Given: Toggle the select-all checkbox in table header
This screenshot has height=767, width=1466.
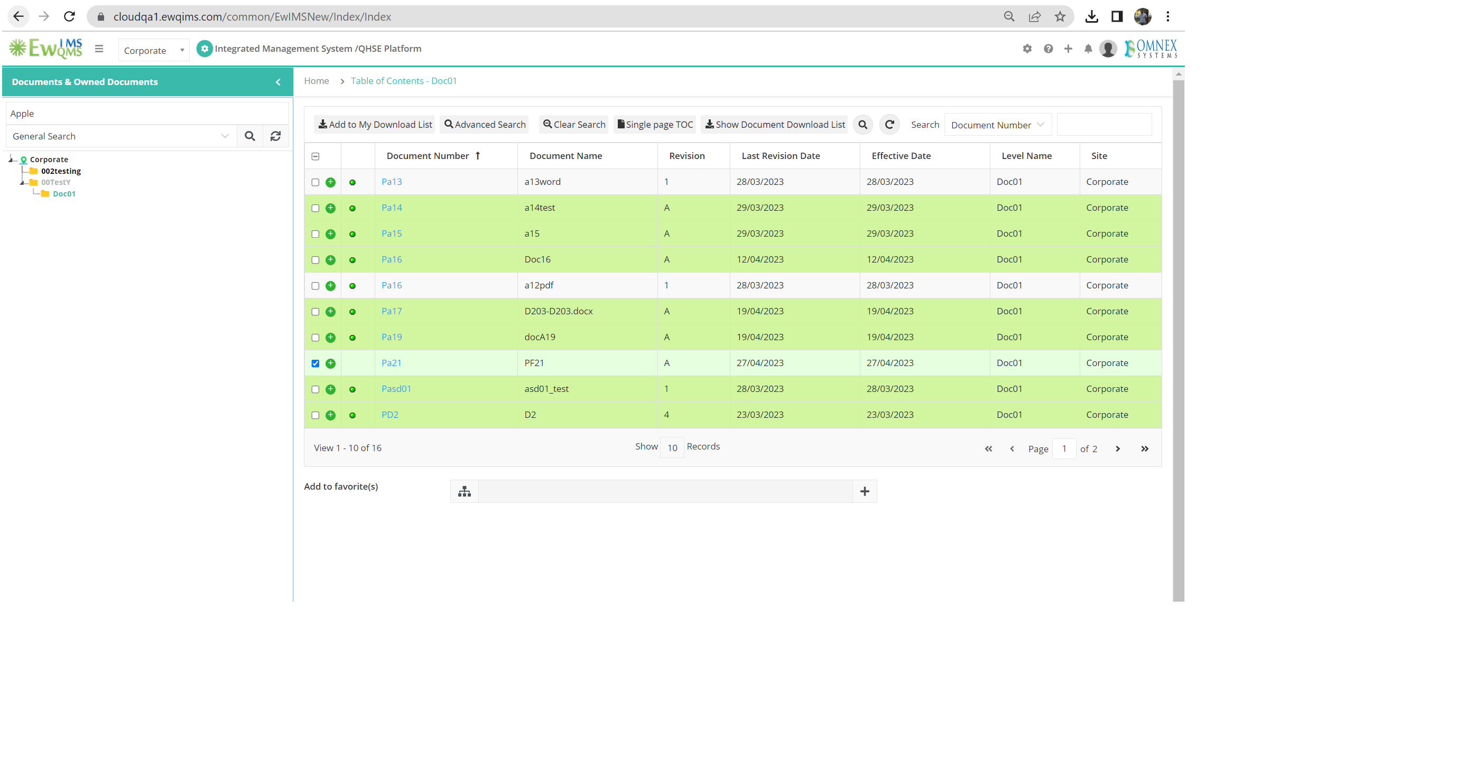Looking at the screenshot, I should pos(316,156).
